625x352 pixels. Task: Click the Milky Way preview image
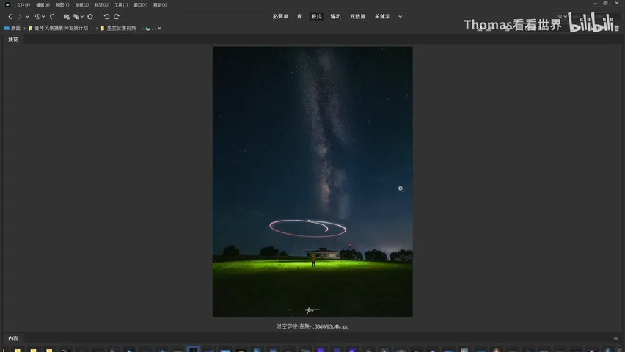(312, 182)
